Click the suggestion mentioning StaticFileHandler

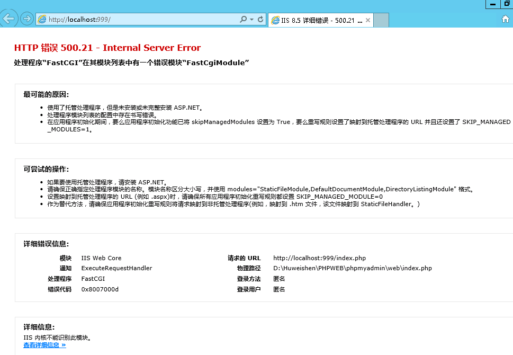[233, 205]
